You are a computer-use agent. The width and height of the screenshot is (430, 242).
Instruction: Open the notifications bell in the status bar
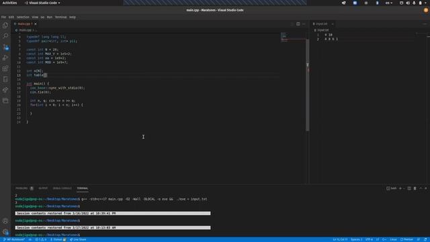425,239
